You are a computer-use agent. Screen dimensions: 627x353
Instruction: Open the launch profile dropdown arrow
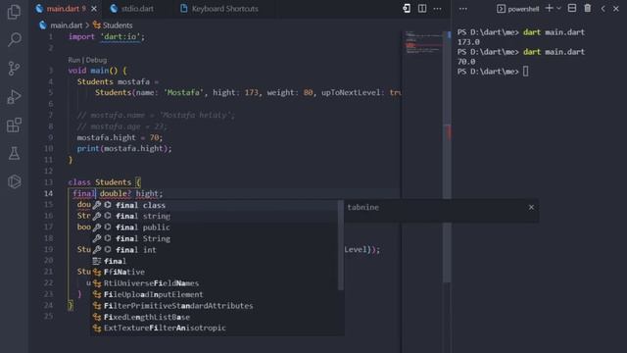558,9
